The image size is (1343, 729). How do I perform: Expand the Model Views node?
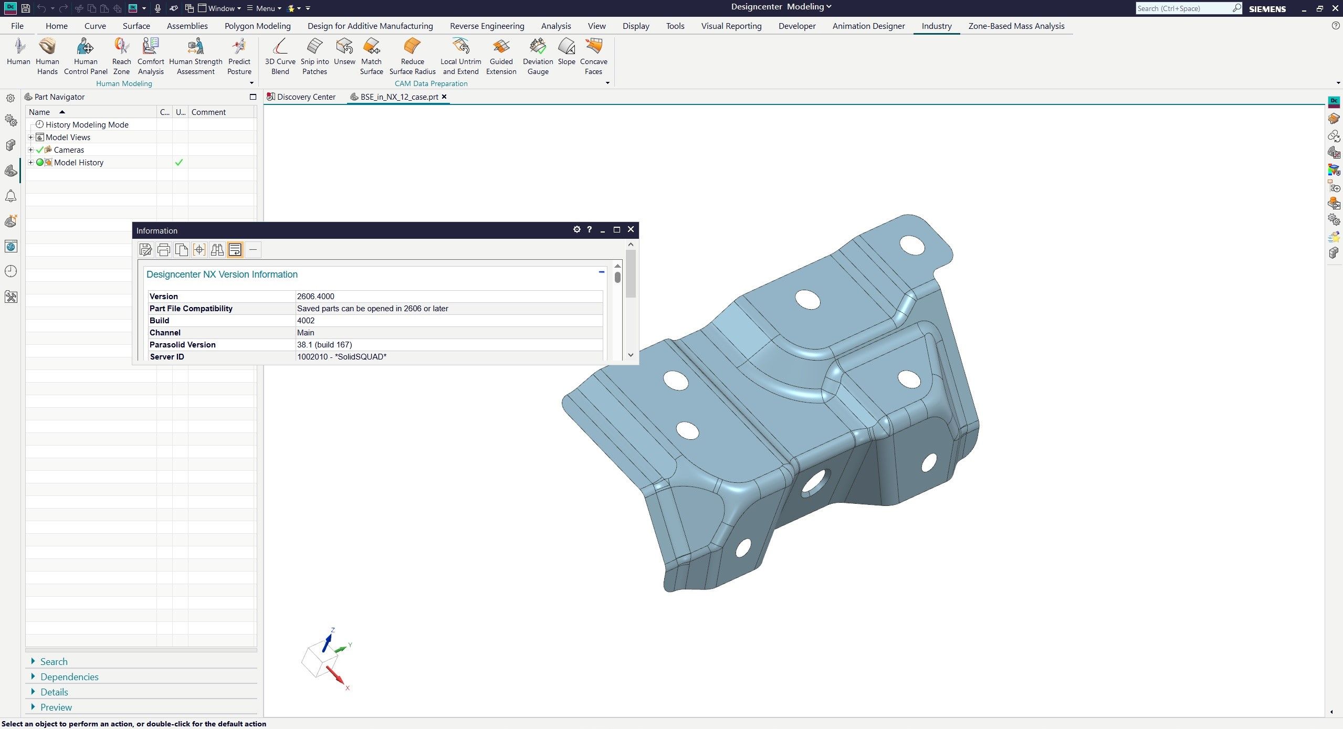tap(31, 137)
